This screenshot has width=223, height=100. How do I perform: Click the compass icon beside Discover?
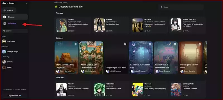tap(5, 17)
